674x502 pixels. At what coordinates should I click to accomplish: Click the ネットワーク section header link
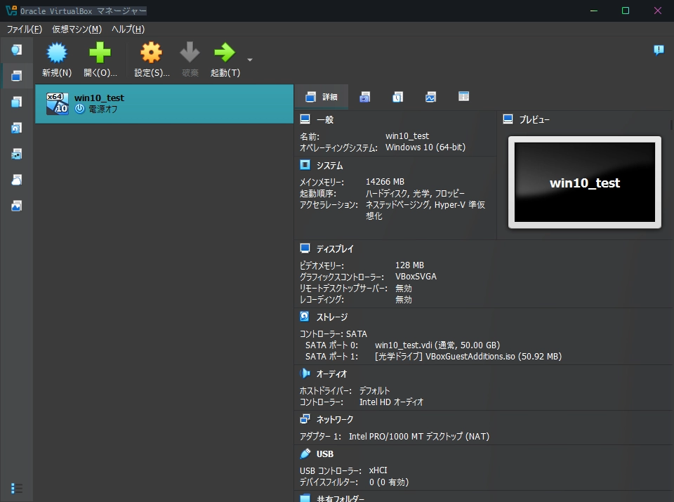click(x=334, y=419)
